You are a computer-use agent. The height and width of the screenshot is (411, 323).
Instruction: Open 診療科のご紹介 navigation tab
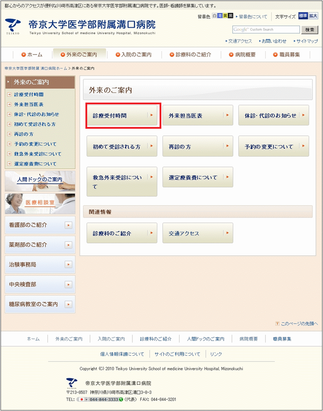190,54
